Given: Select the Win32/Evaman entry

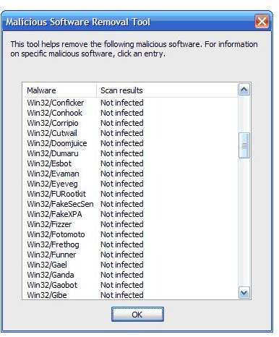Looking at the screenshot, I should [53, 174].
